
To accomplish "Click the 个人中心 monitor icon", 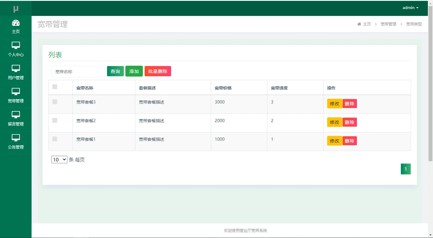I will pos(16,45).
